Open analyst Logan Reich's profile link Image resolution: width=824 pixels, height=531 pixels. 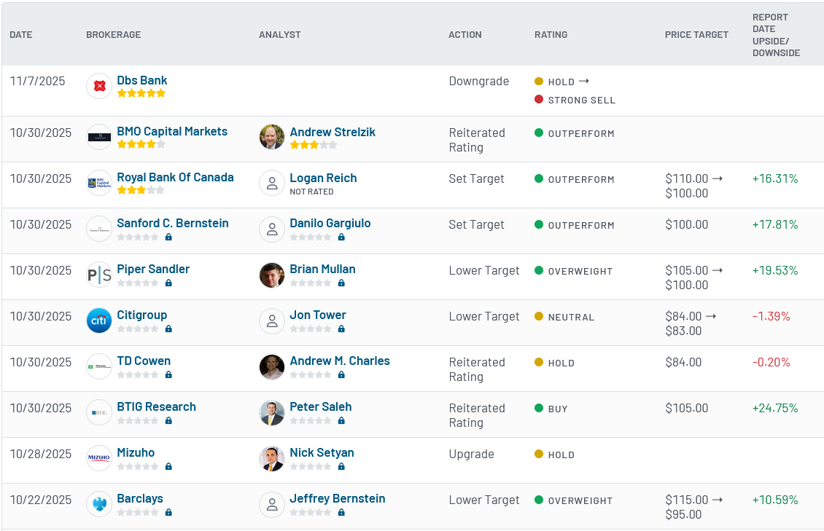pos(323,178)
